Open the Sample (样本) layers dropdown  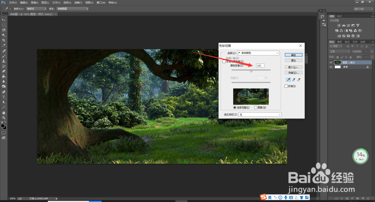pos(72,9)
